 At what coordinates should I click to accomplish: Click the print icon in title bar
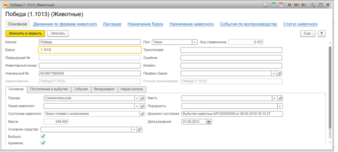coord(266,5)
